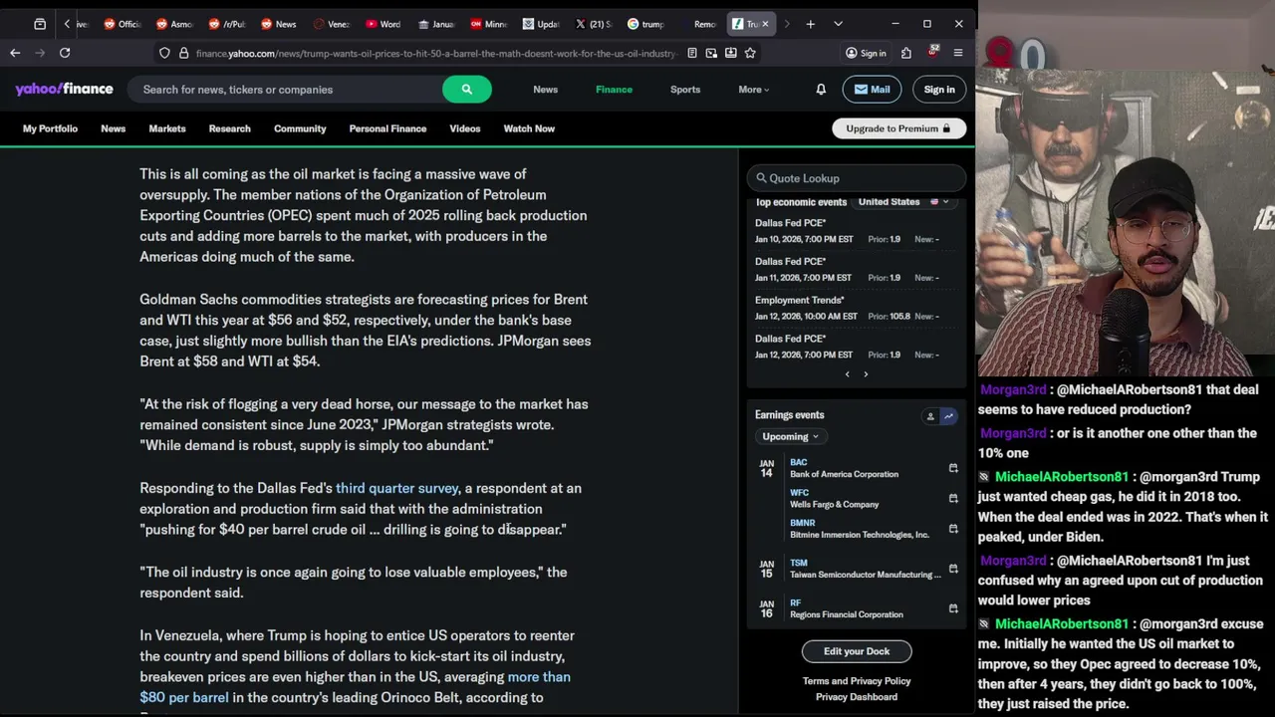
Task: Select Watch Now in the navigation bar
Action: (x=529, y=128)
